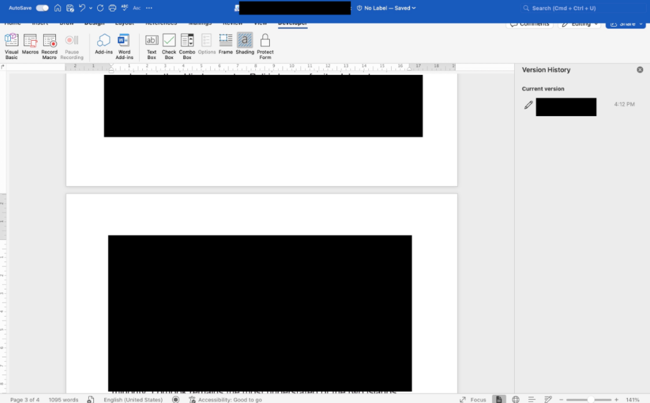The width and height of the screenshot is (650, 403).
Task: Switch to Web Layout view
Action: pos(515,400)
